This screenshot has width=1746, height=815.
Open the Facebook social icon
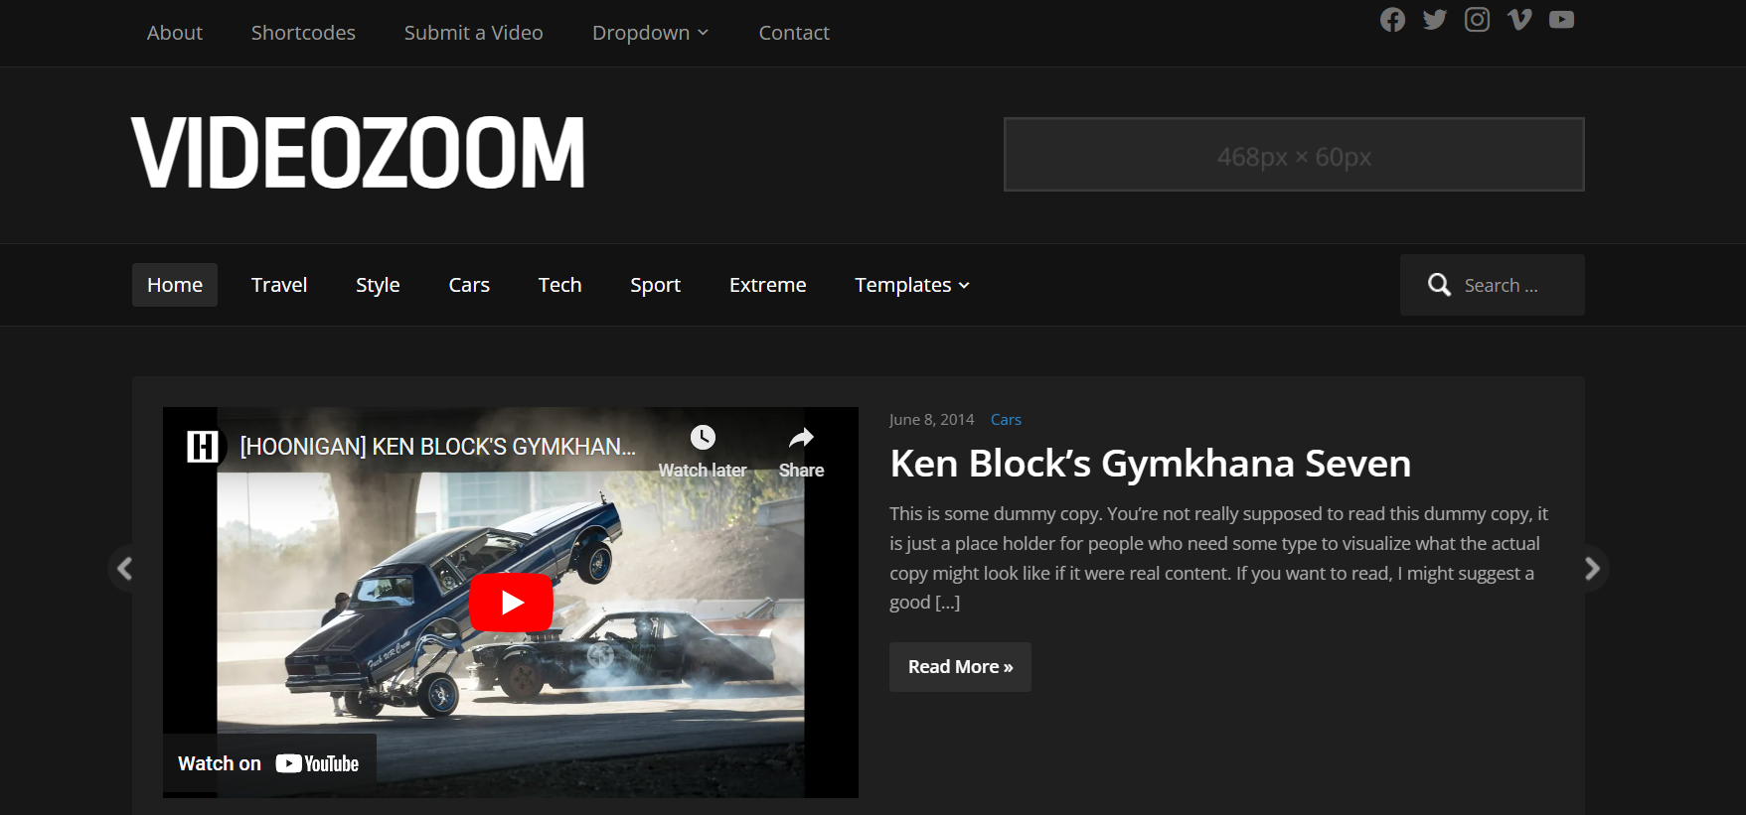[x=1392, y=20]
